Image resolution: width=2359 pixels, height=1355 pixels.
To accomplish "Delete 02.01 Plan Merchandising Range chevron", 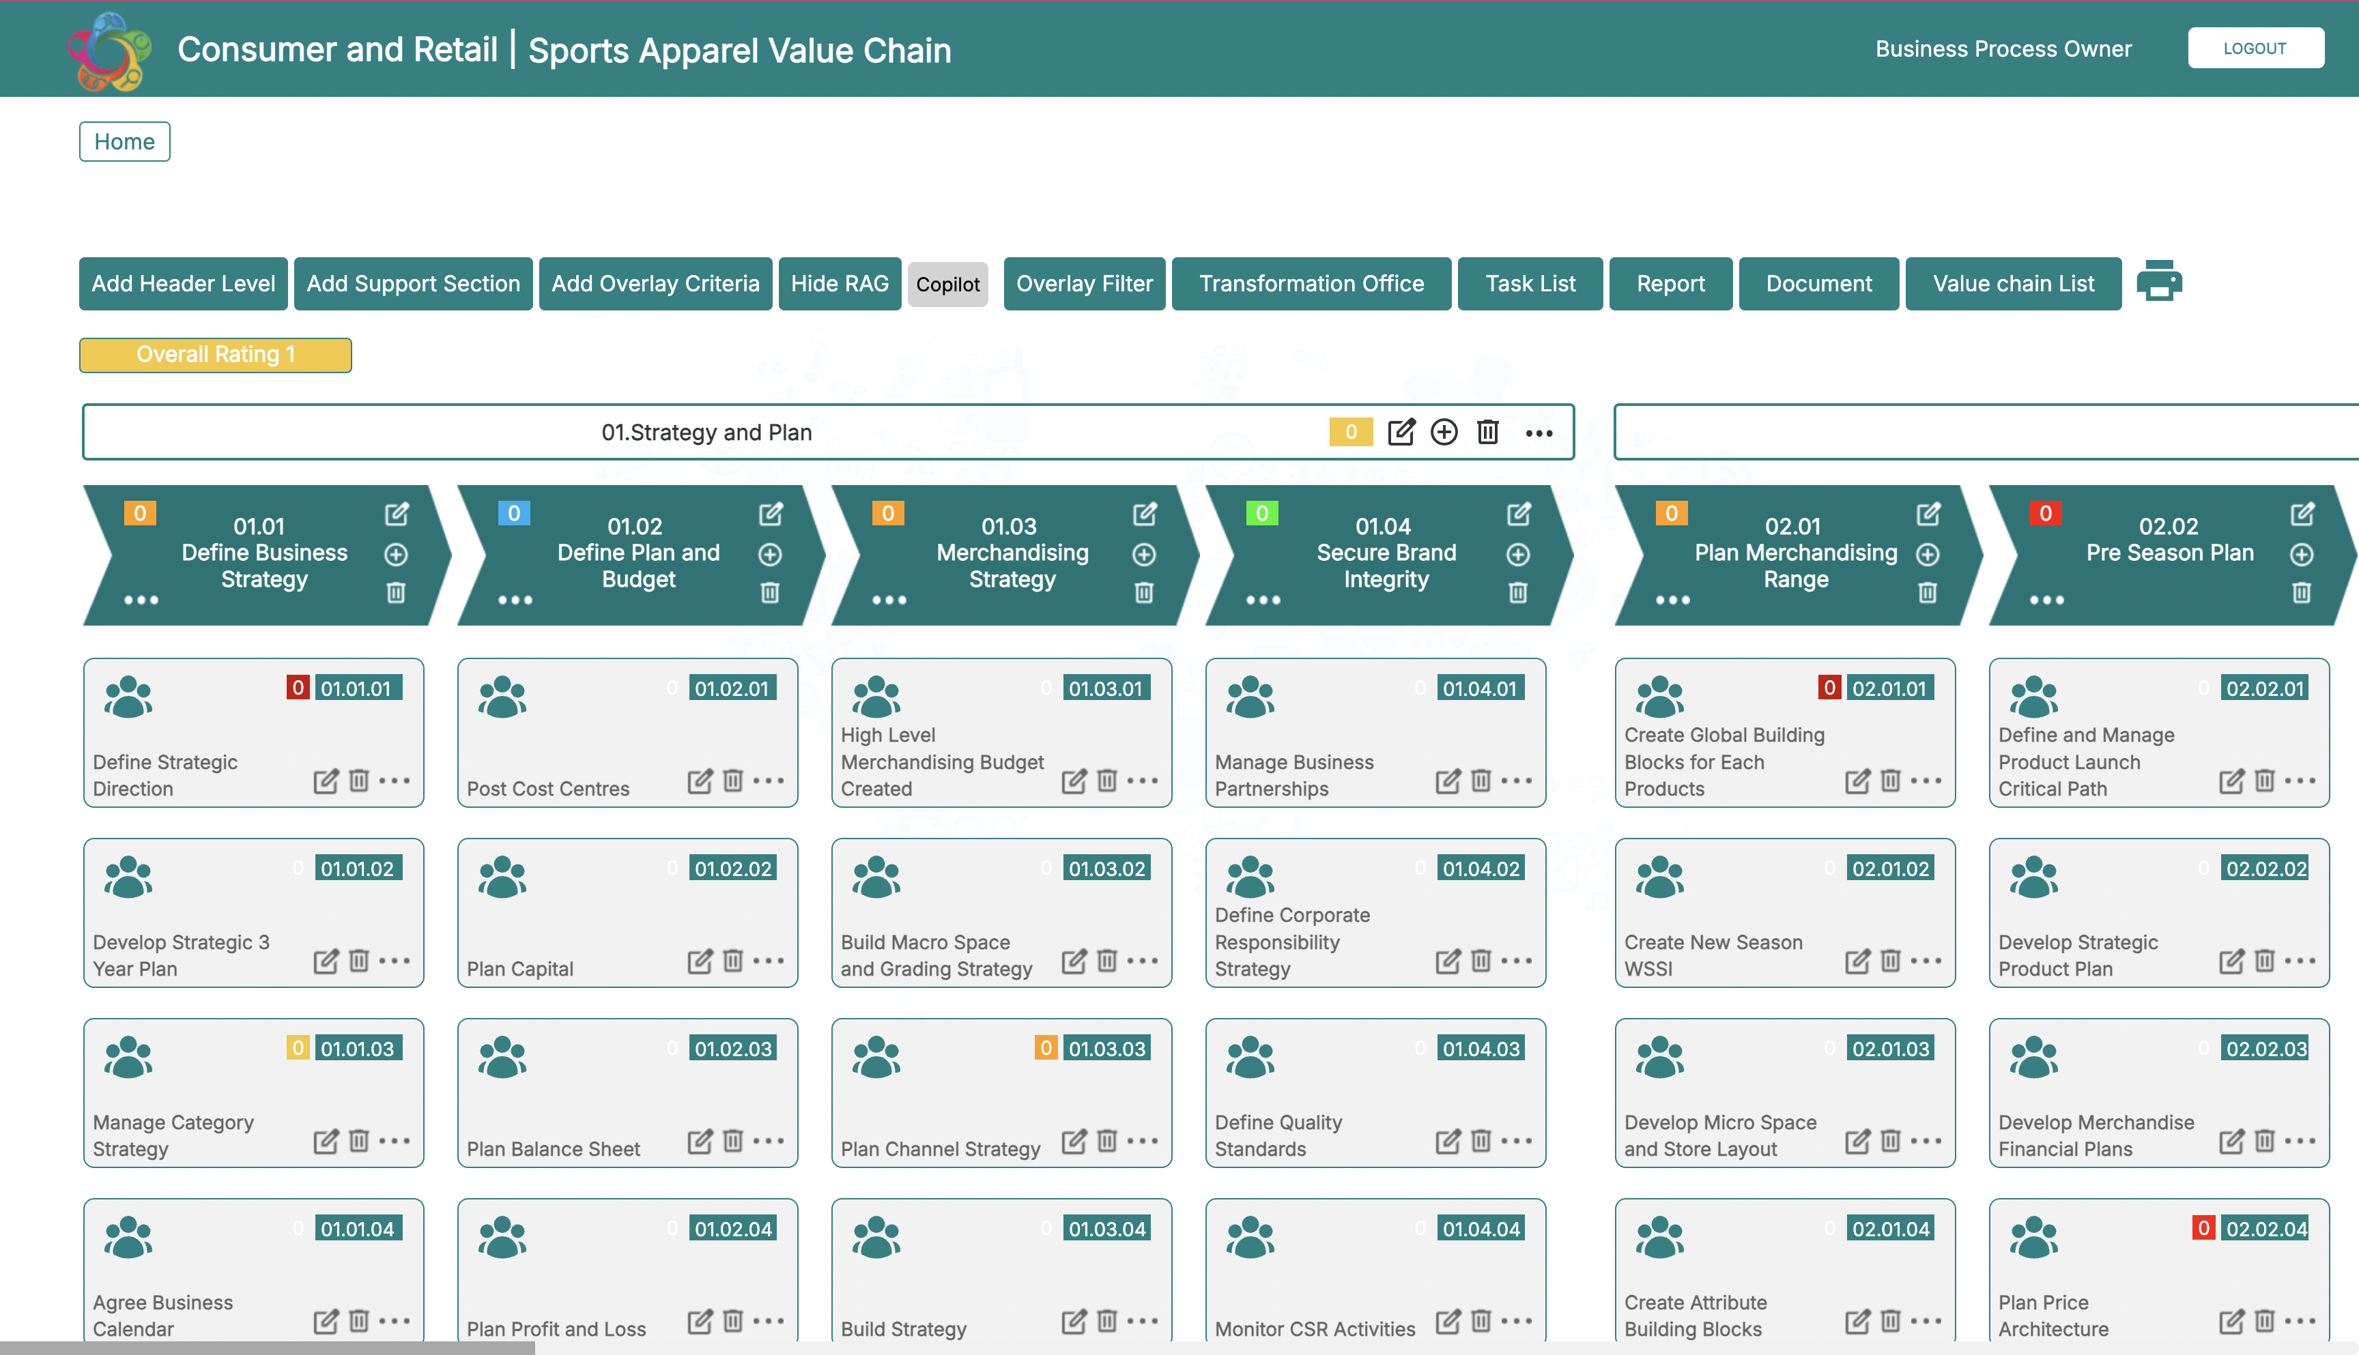I will [1928, 593].
